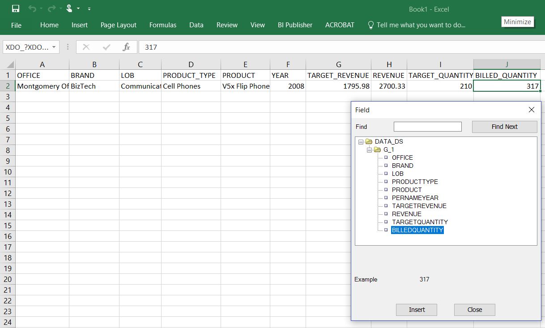The height and width of the screenshot is (328, 545).
Task: Switch to the BI Publisher ribbon tab
Action: pos(295,25)
